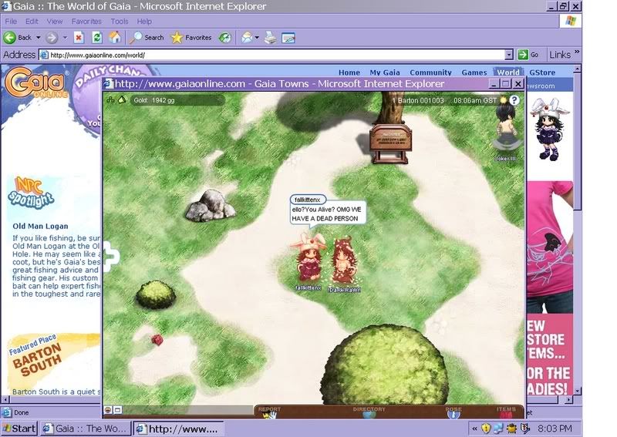Open Favorites with the star icon
The height and width of the screenshot is (437, 617).
[x=191, y=38]
